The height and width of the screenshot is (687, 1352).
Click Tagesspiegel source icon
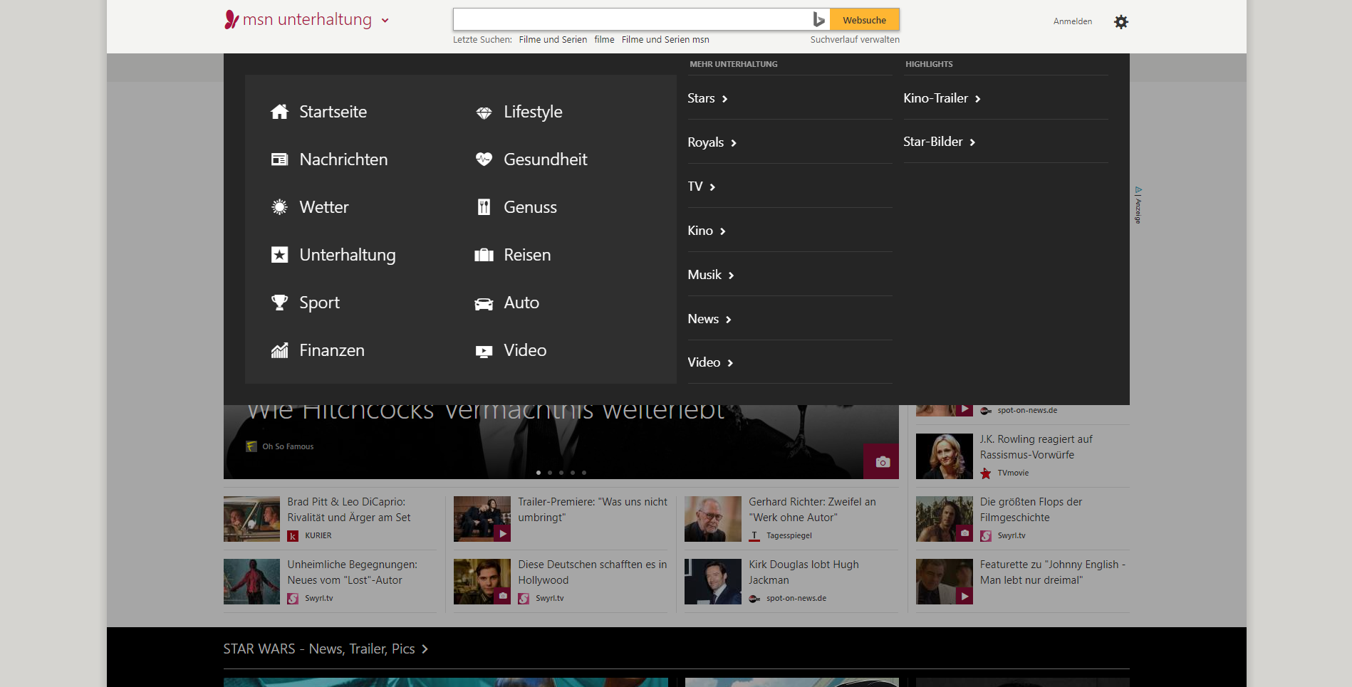pos(754,536)
